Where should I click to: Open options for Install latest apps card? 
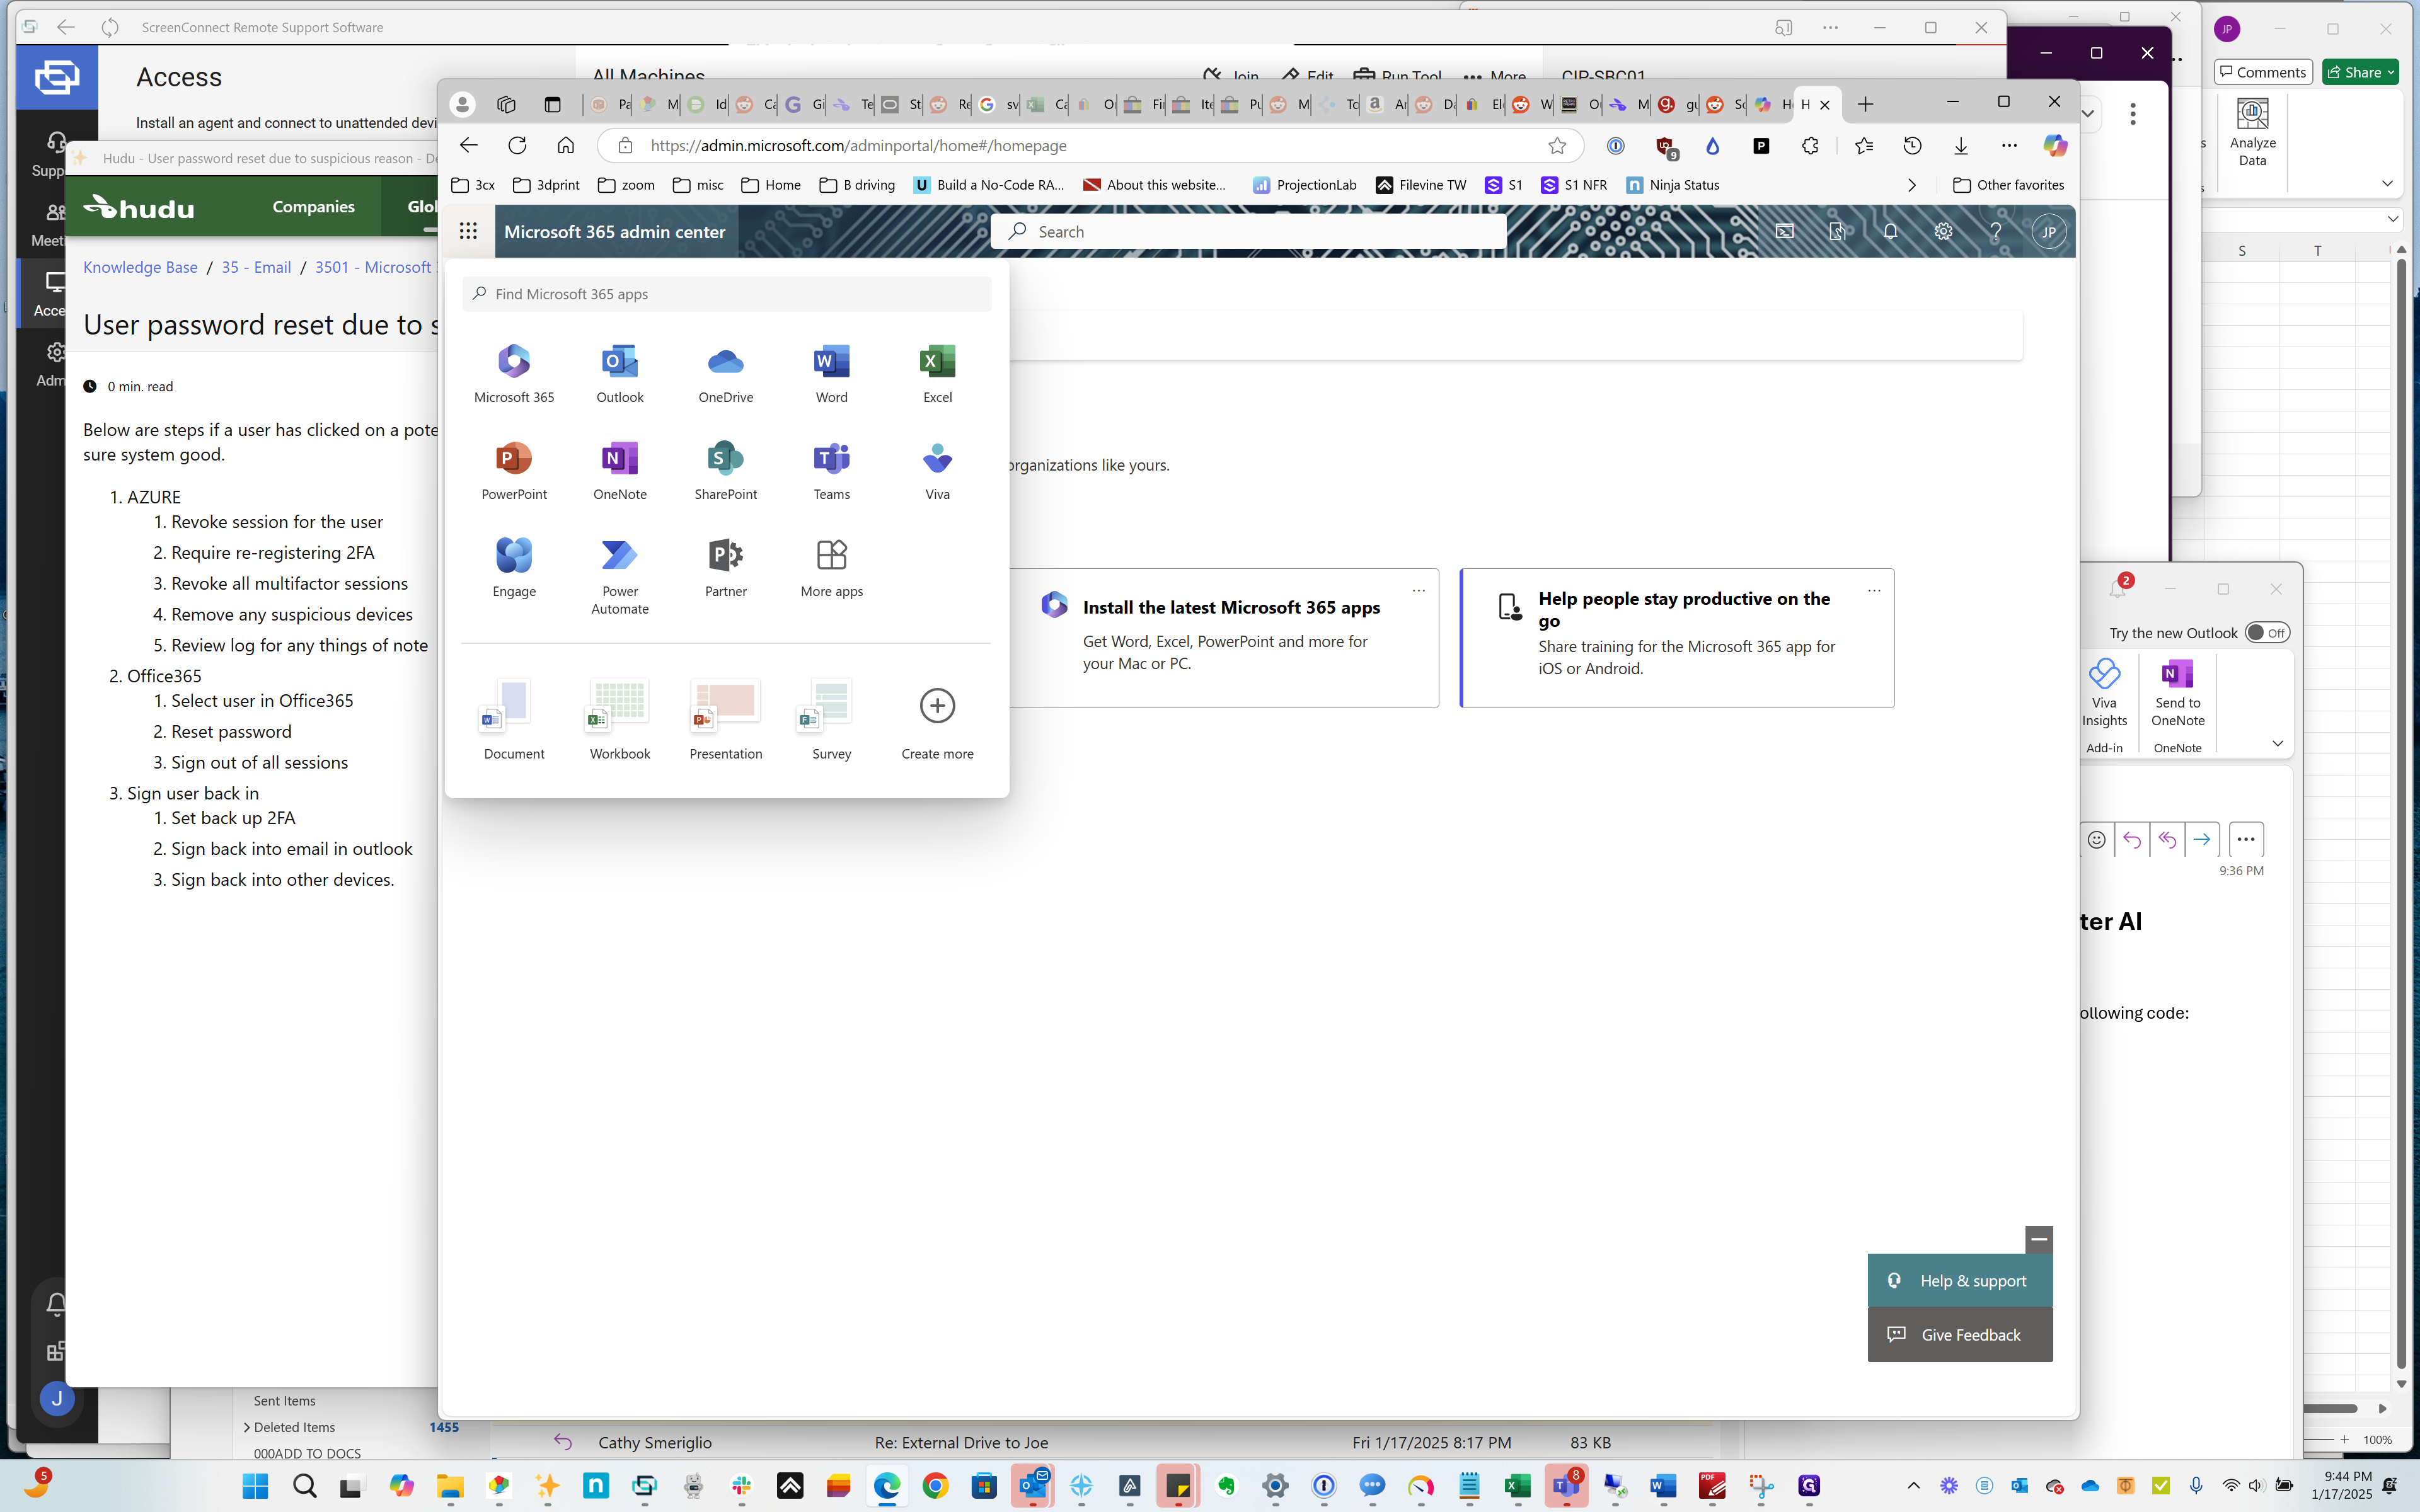point(1418,590)
